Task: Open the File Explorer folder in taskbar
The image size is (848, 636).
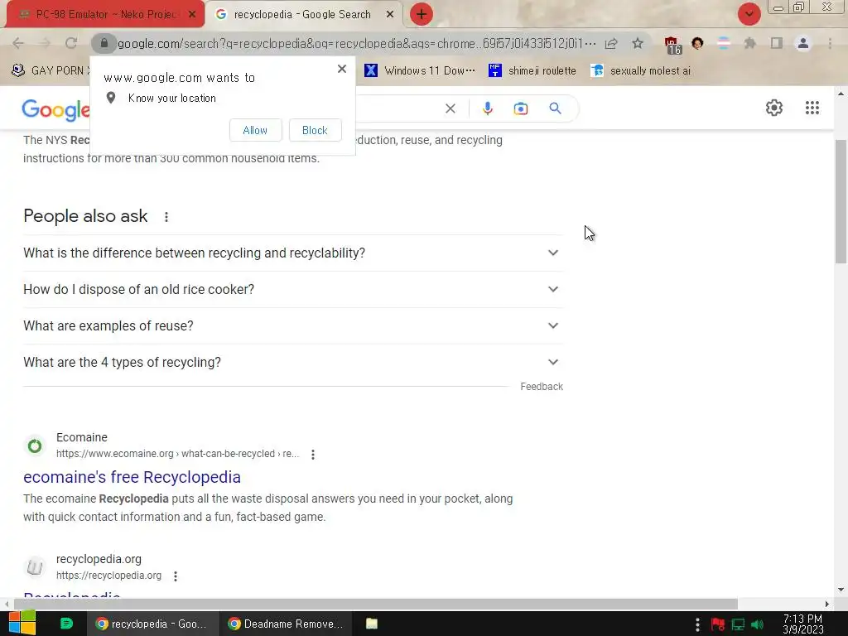Action: (372, 624)
